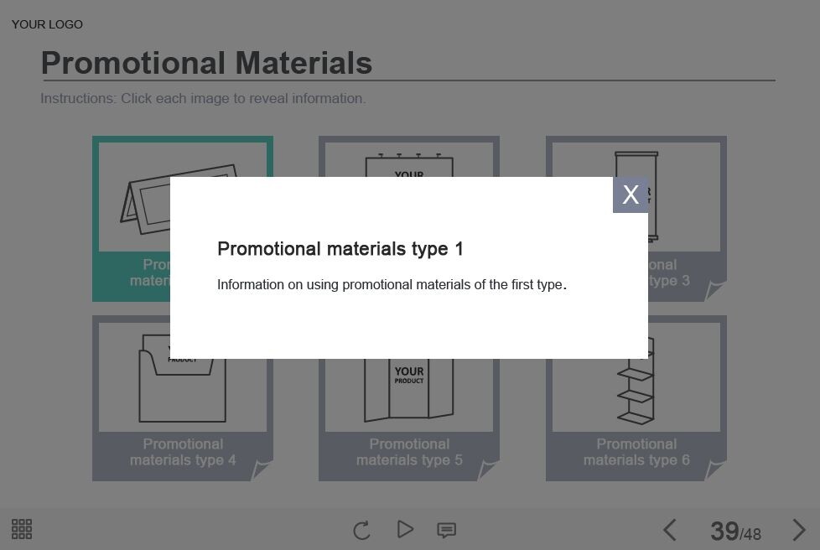The height and width of the screenshot is (550, 820).
Task: Close the popup with the X button
Action: click(x=630, y=195)
